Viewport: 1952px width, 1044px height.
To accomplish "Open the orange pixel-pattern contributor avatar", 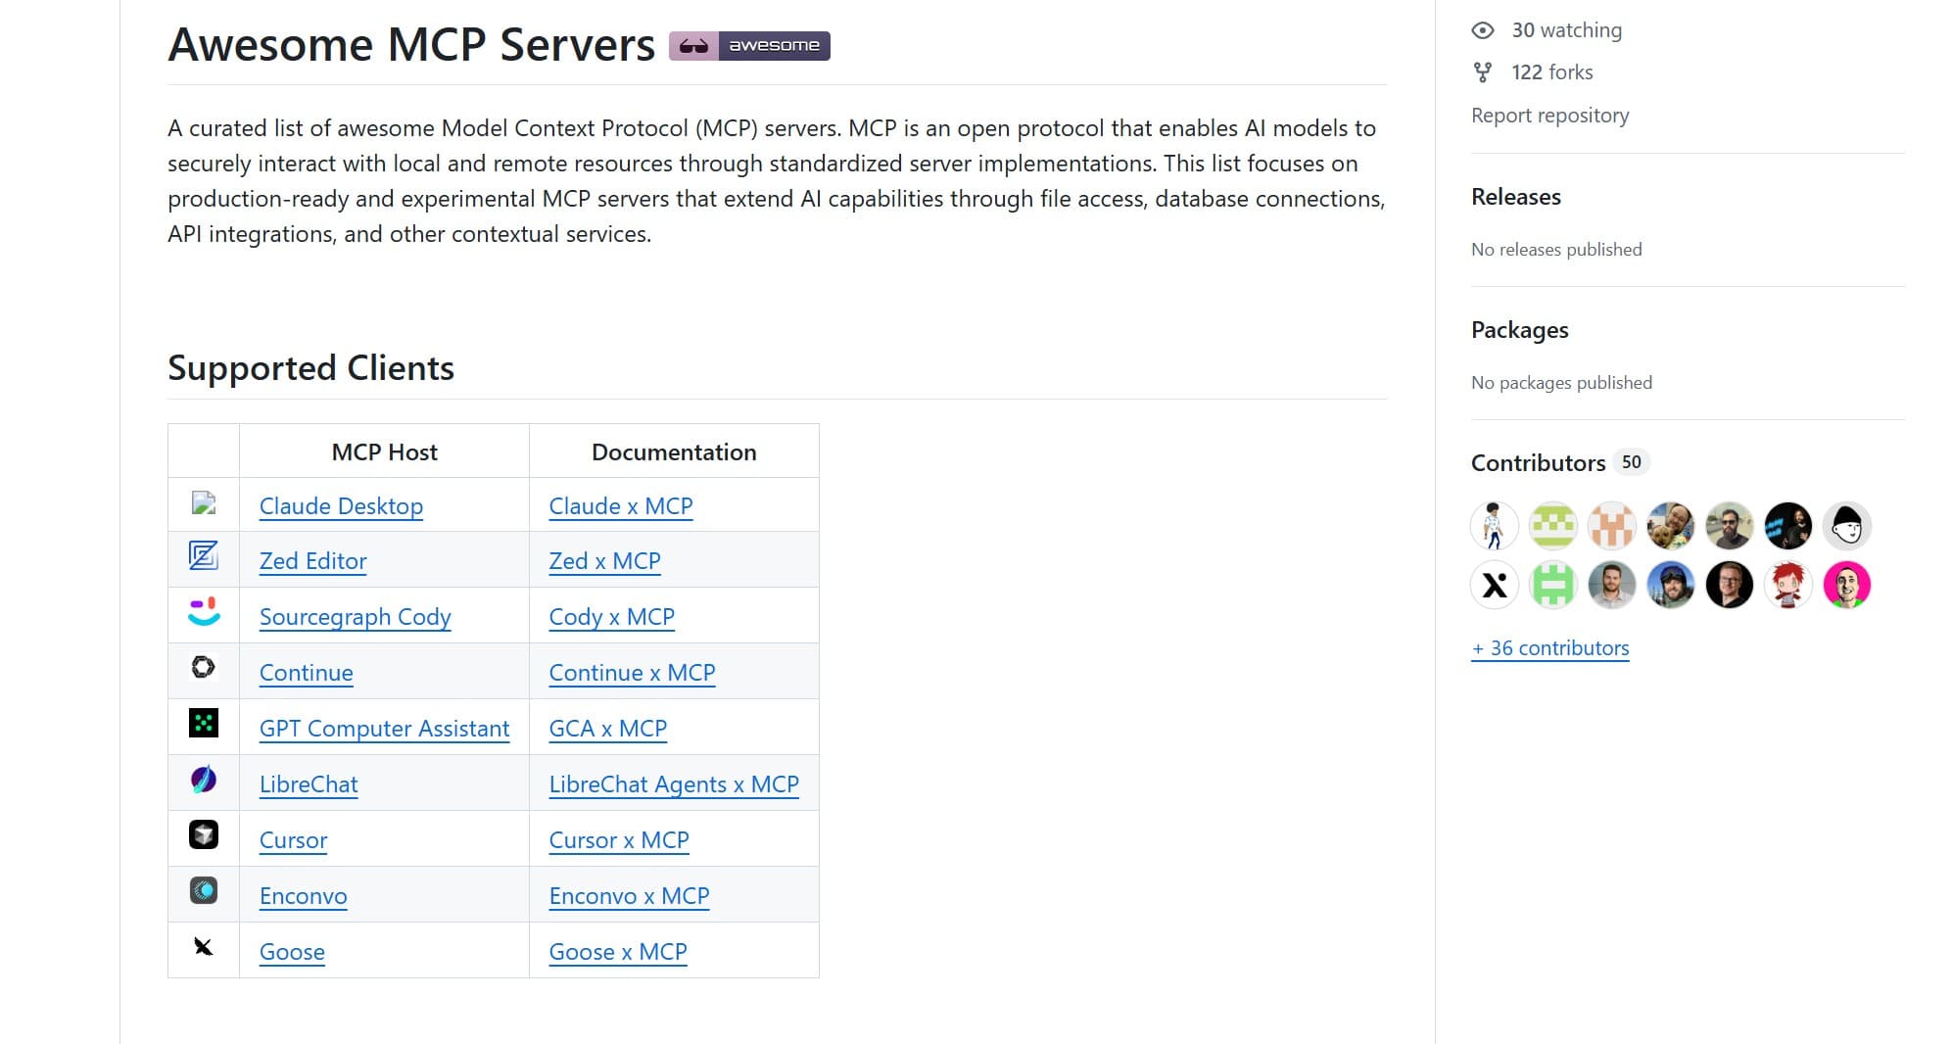I will pyautogui.click(x=1612, y=526).
